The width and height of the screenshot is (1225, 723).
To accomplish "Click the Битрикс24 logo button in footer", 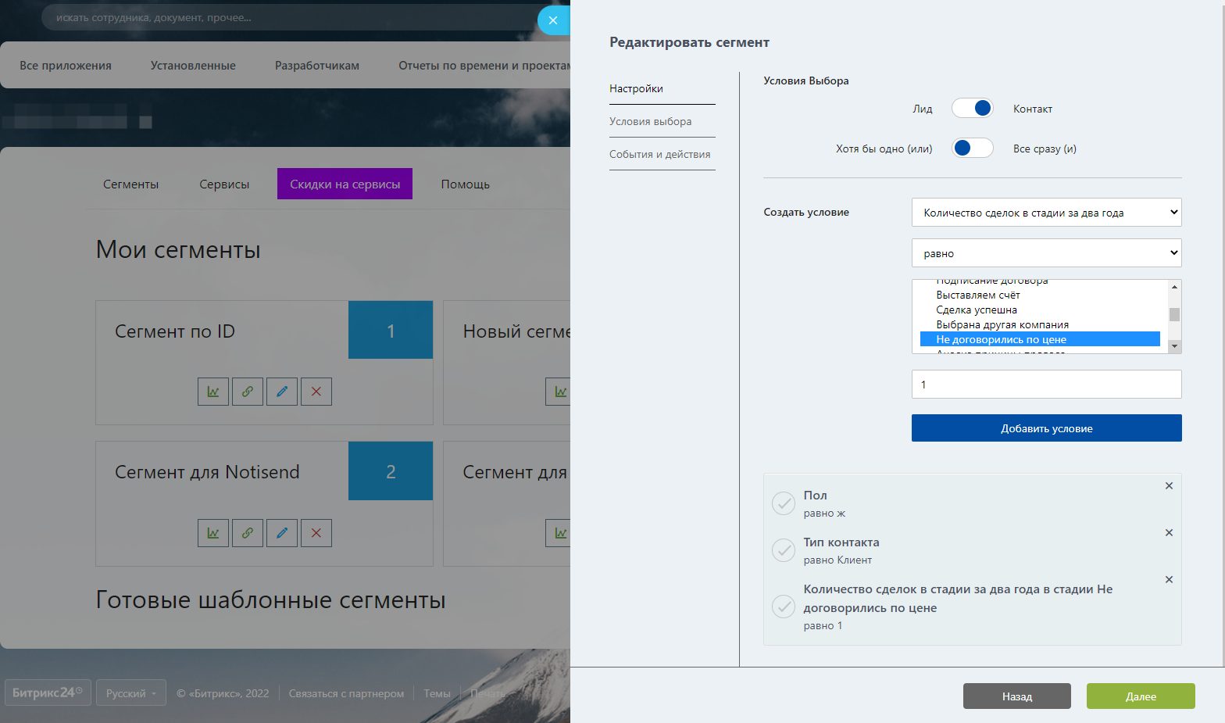I will (48, 693).
